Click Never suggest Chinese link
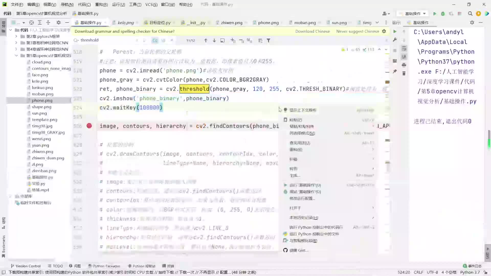The width and height of the screenshot is (491, 276). tap(358, 31)
